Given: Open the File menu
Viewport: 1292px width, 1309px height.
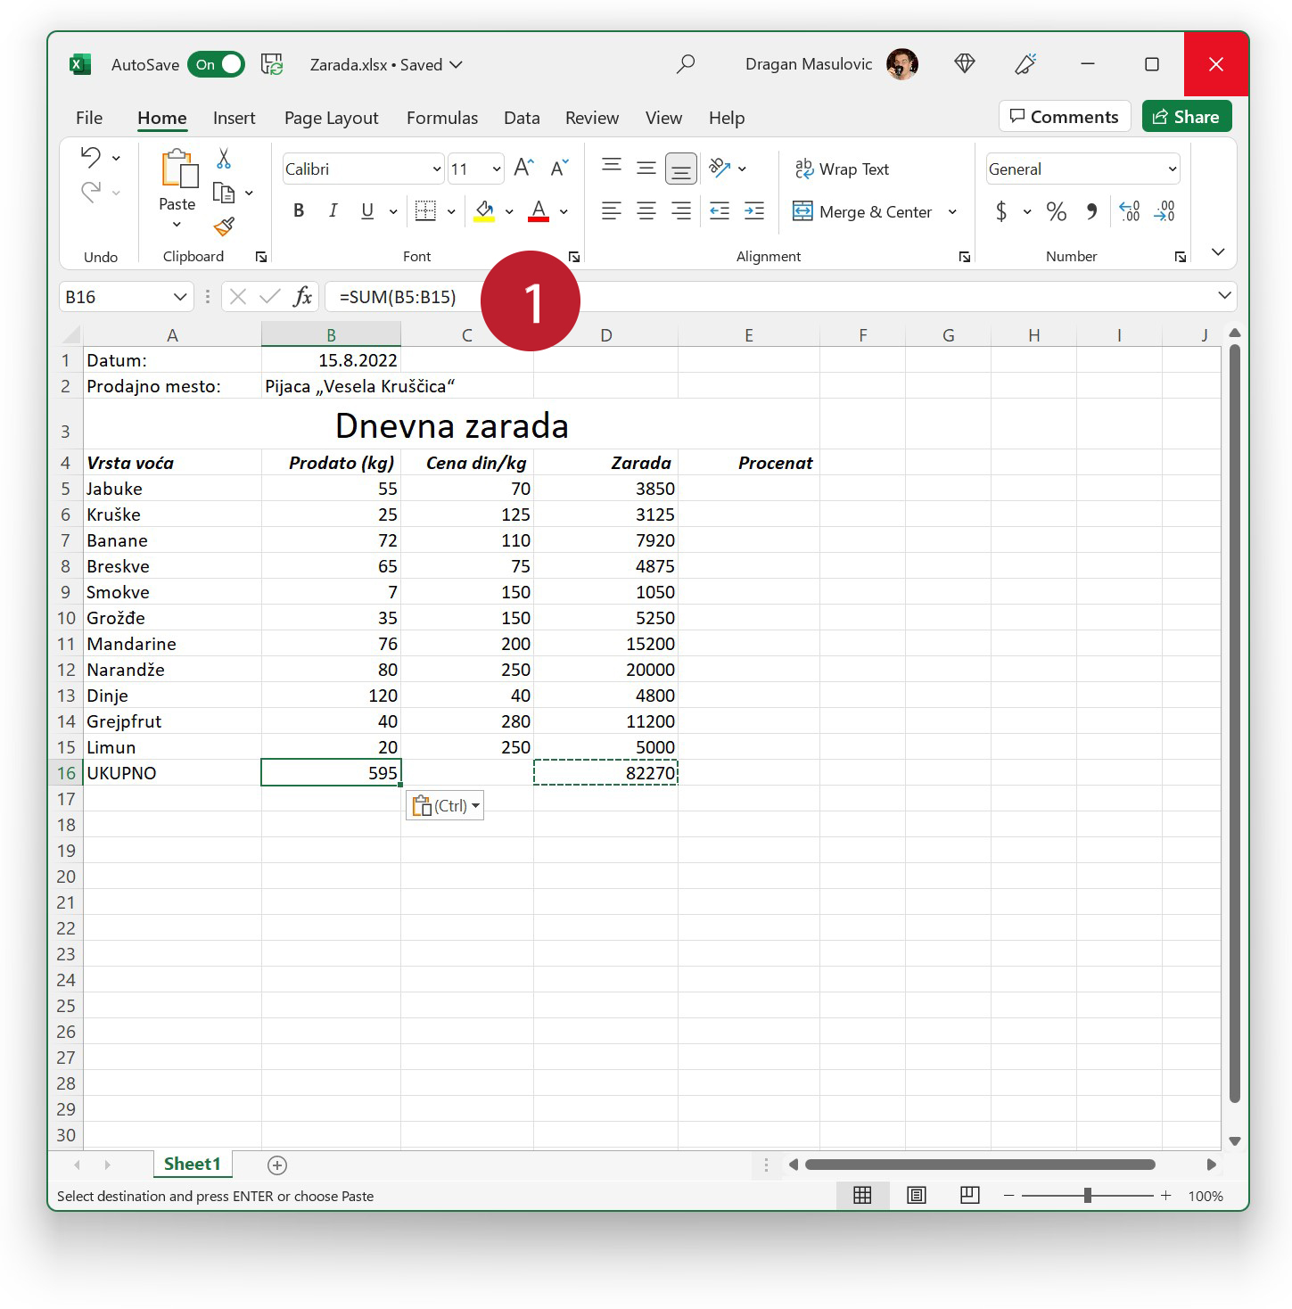Looking at the screenshot, I should tap(89, 118).
